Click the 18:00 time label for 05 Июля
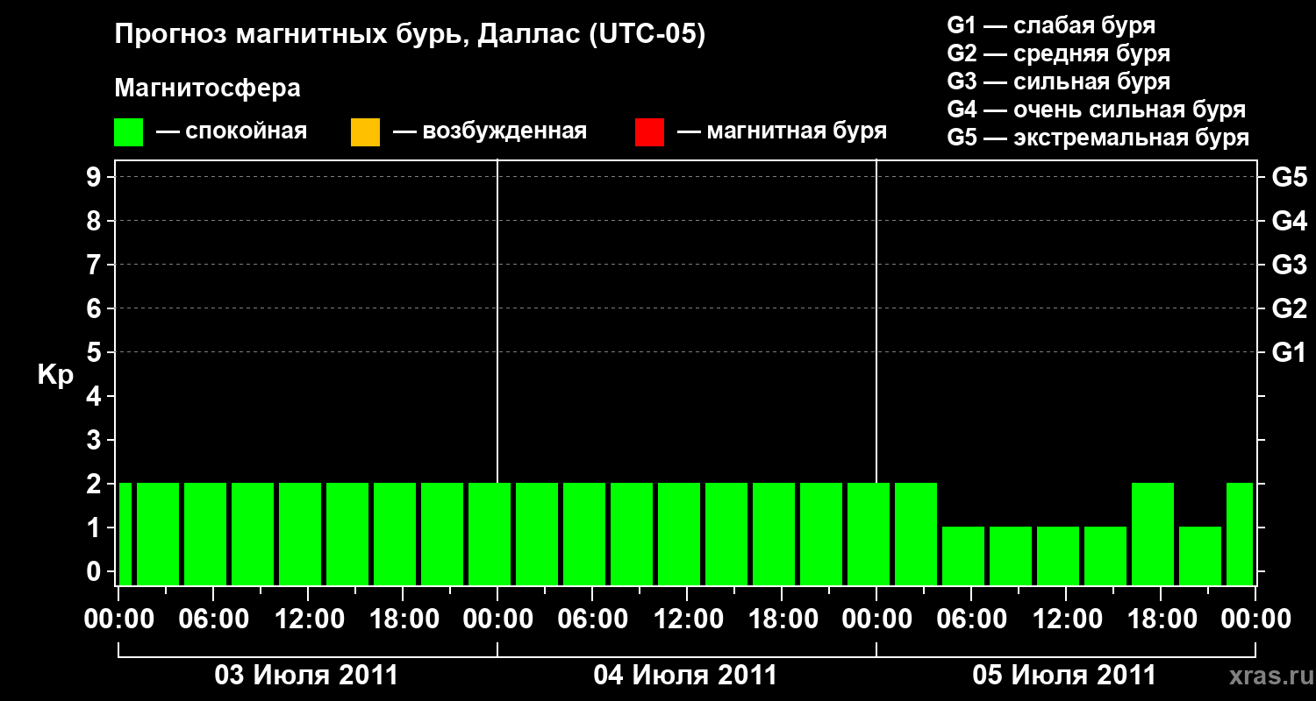Viewport: 1316px width, 701px height. click(1161, 620)
